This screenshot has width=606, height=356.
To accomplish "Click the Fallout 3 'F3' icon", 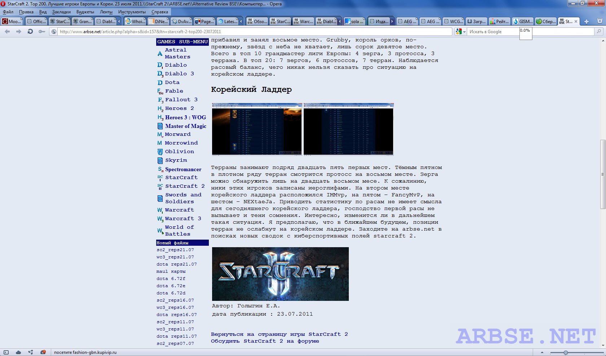I will pos(161,100).
